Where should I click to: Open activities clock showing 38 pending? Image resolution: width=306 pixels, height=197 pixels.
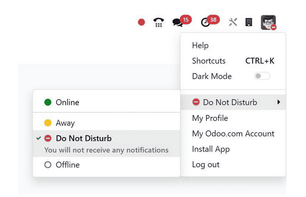coord(206,22)
